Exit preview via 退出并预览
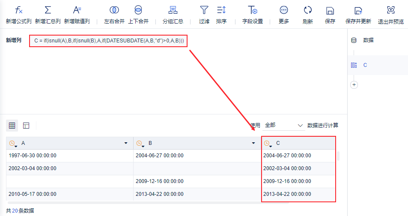 click(x=390, y=15)
